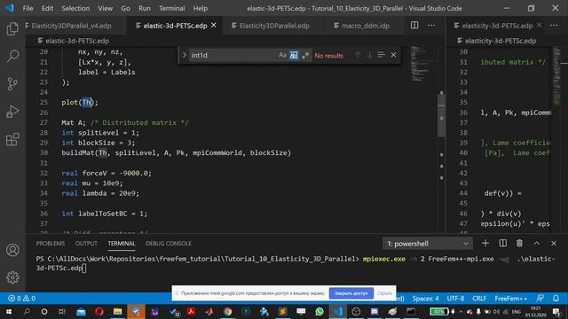Viewport: 568px width, 319px height.
Task: Select language mode FreeFem++
Action: (x=511, y=299)
